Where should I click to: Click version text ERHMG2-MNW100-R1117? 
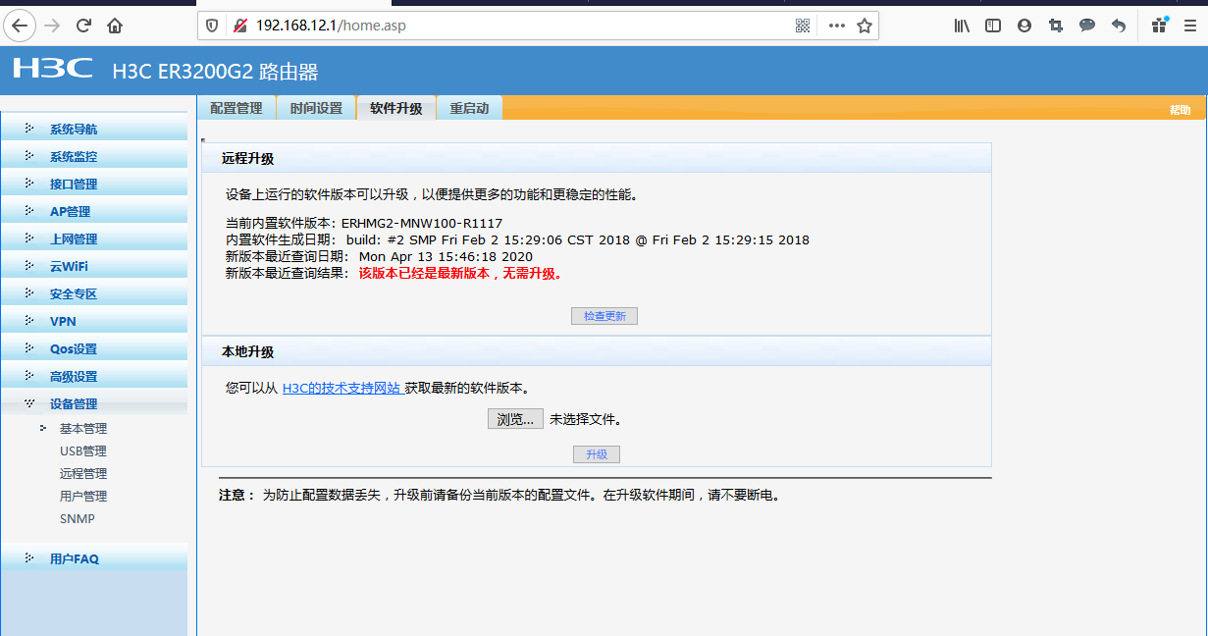422,224
